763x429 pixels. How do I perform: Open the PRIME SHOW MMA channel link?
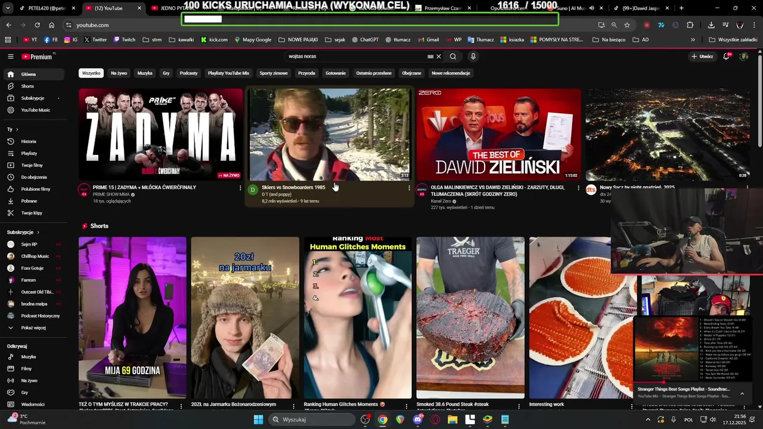(x=111, y=195)
